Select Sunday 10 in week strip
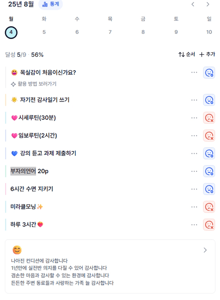The height and width of the screenshot is (300, 220). (209, 32)
